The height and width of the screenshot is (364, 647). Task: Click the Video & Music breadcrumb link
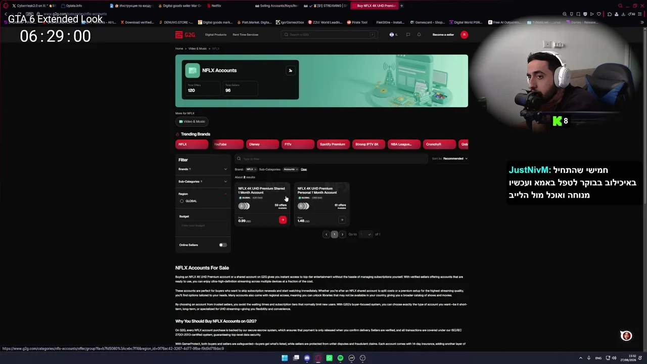198,49
